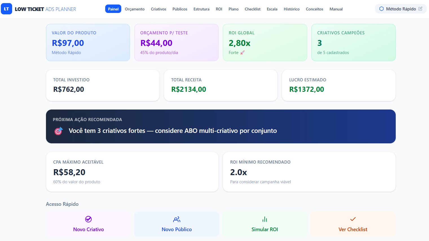The image size is (429, 241).
Task: Click the rocket emoji next to Forte
Action: pyautogui.click(x=242, y=53)
